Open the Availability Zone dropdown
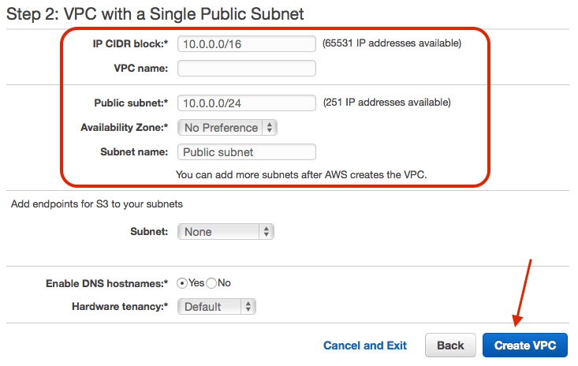578x366 pixels. pos(227,128)
